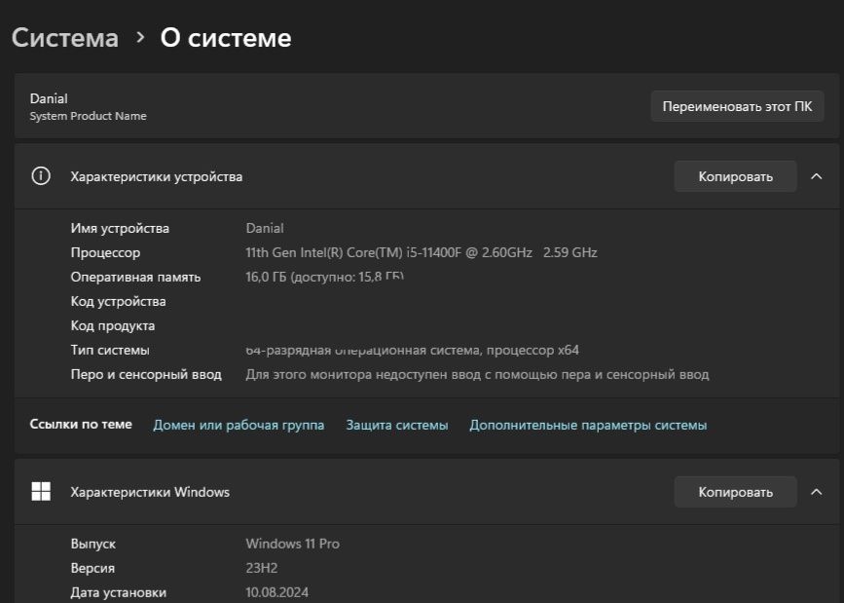The image size is (844, 603).
Task: Click the 23H2 version value
Action: (262, 568)
